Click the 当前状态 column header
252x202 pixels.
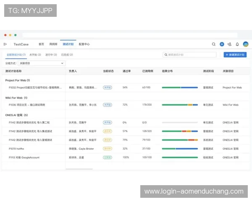108,71
